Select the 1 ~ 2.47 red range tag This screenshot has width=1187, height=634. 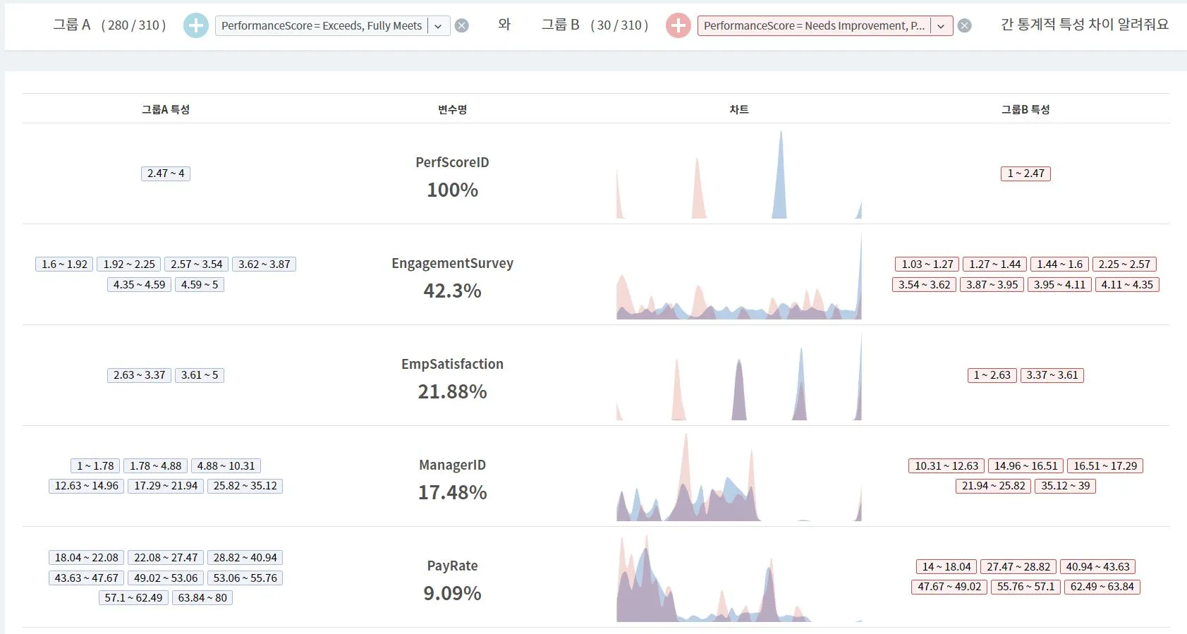pos(1025,173)
